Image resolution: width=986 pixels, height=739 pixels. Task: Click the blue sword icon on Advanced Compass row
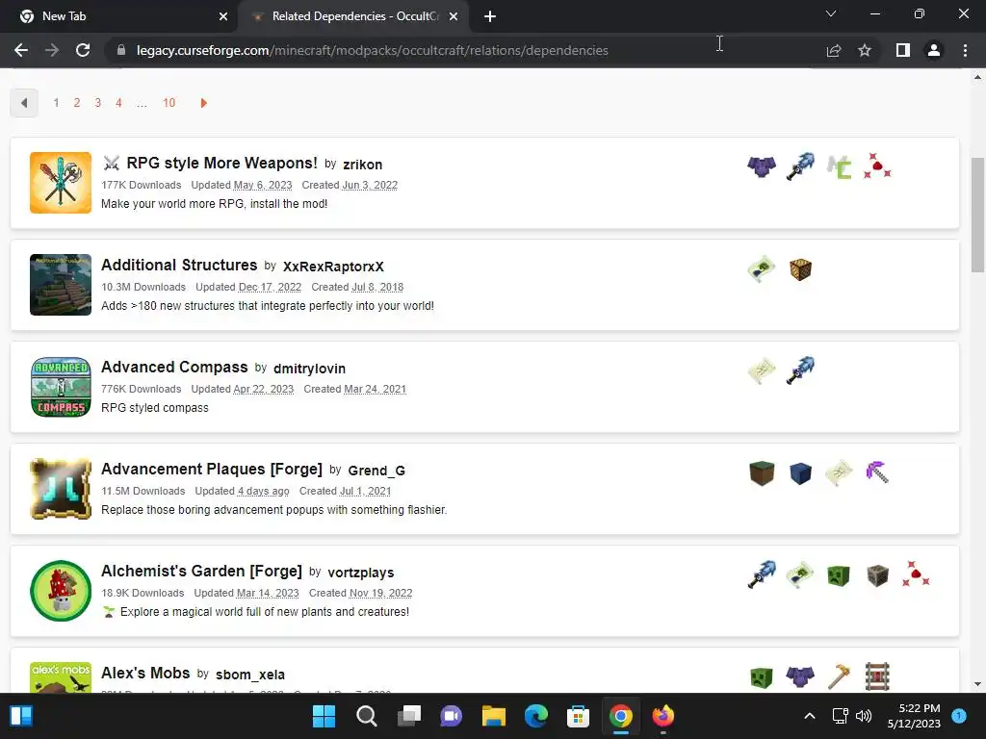point(800,370)
